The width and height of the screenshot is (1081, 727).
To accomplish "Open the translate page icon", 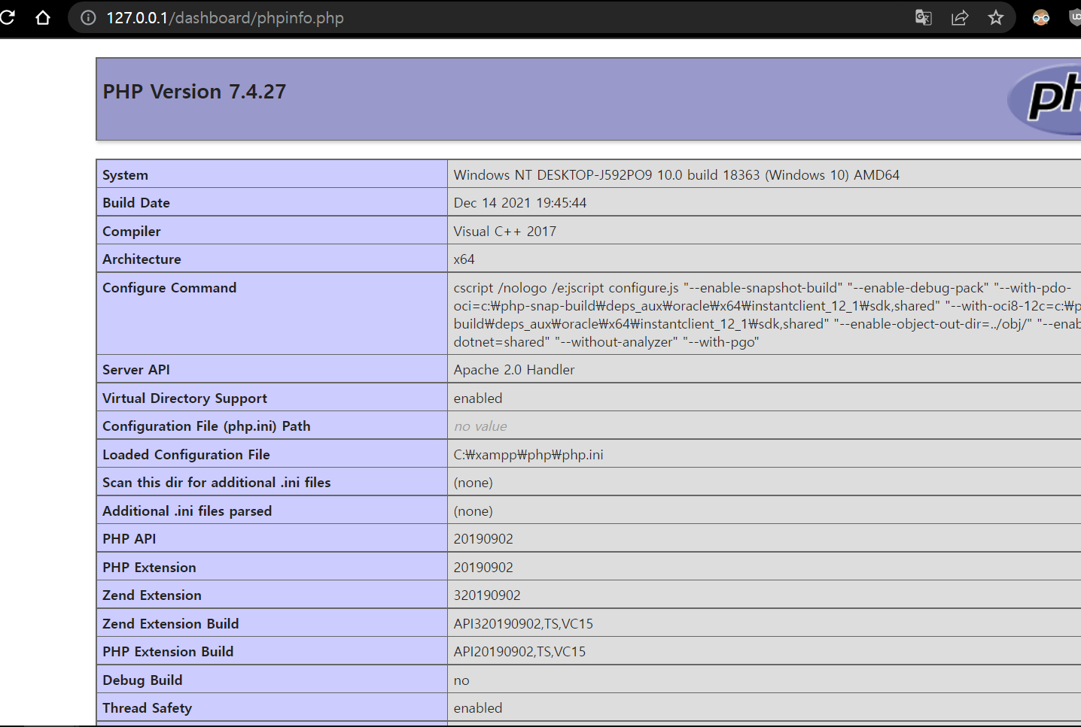I will tap(924, 17).
